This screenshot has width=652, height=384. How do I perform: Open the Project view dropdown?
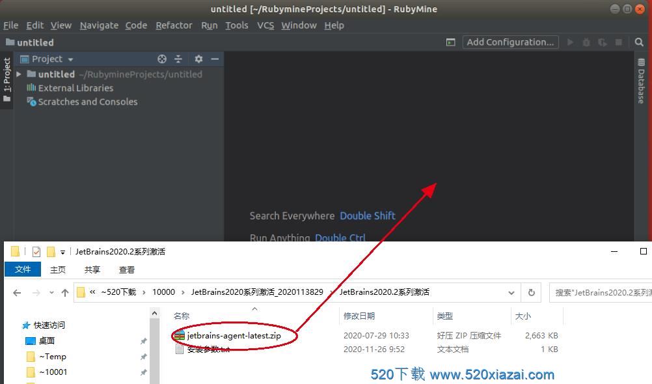(x=71, y=59)
